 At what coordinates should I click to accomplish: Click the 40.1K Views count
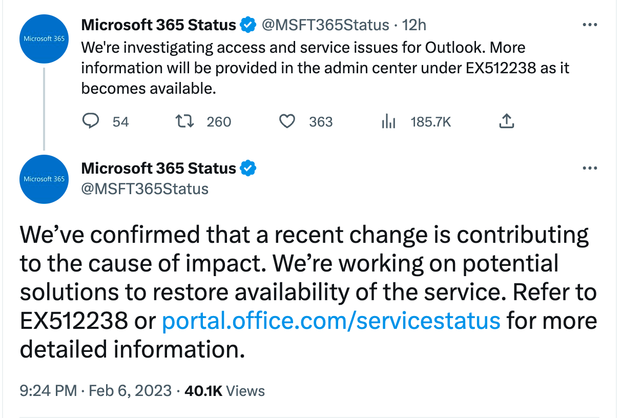(224, 391)
